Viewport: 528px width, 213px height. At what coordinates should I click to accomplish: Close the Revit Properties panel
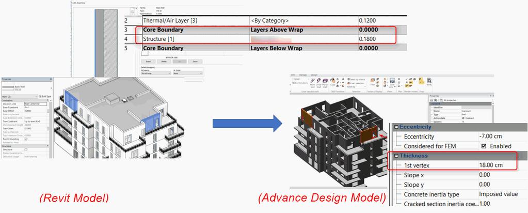coord(51,79)
